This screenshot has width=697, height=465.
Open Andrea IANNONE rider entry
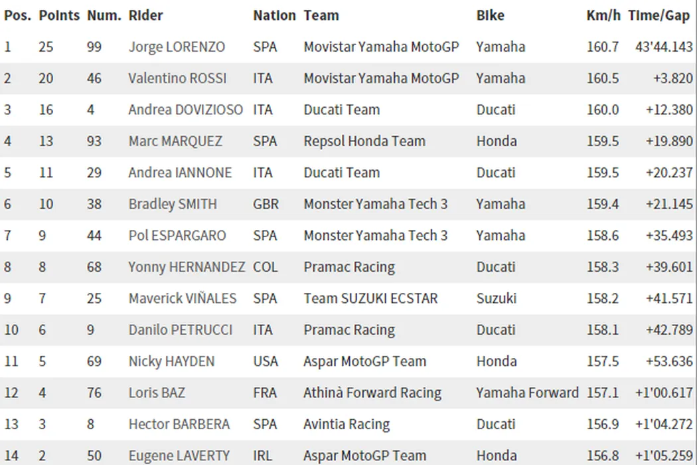(180, 173)
